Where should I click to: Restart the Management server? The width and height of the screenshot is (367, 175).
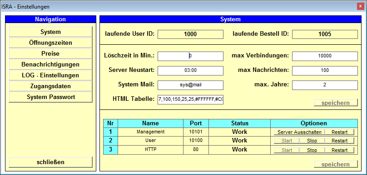(339, 132)
